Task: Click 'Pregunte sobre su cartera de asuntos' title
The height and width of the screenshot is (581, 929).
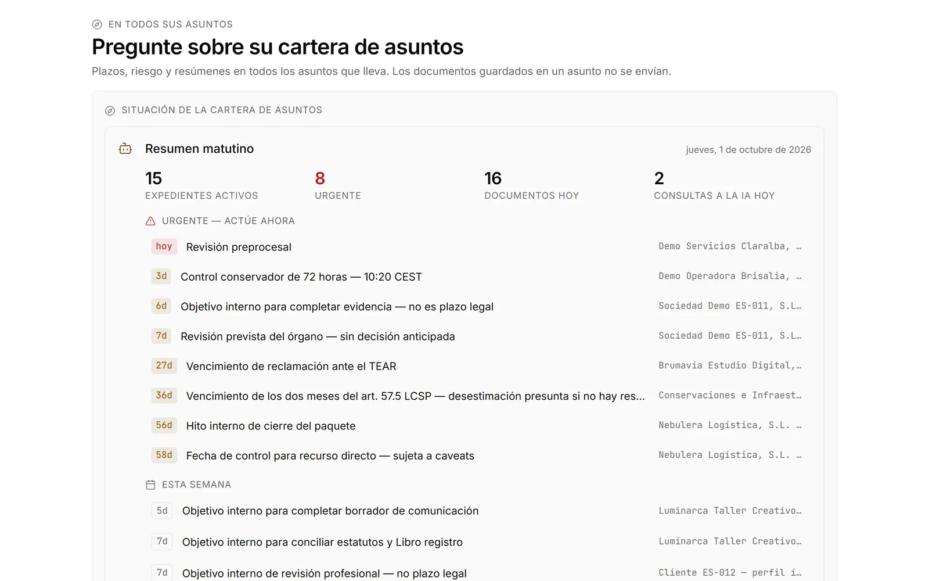Action: (278, 47)
